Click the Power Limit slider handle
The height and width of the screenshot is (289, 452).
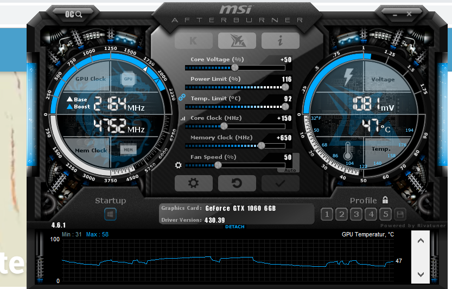(x=285, y=87)
